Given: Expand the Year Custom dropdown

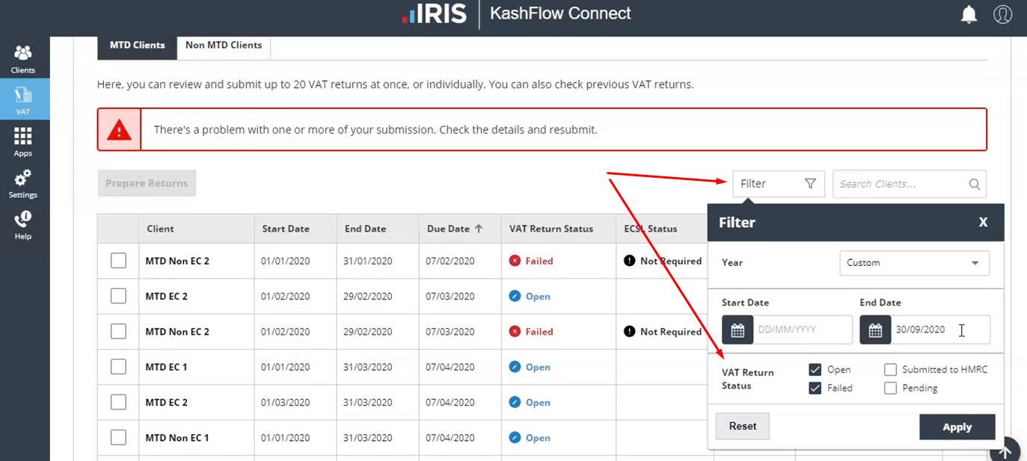Looking at the screenshot, I should pyautogui.click(x=914, y=263).
